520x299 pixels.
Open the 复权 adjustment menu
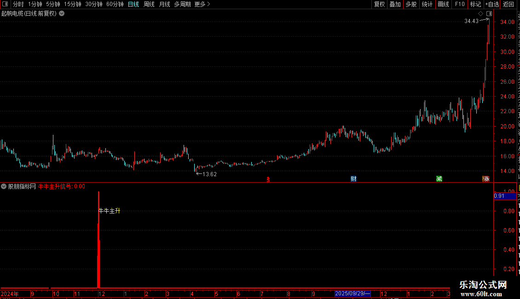pyautogui.click(x=379, y=4)
